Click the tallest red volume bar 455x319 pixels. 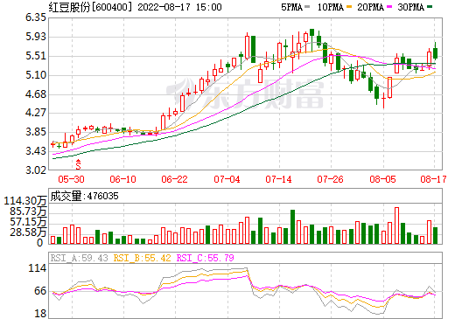[x=396, y=225]
